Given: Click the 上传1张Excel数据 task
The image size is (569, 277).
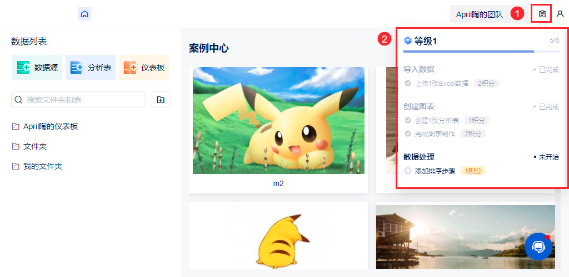Looking at the screenshot, I should [442, 84].
